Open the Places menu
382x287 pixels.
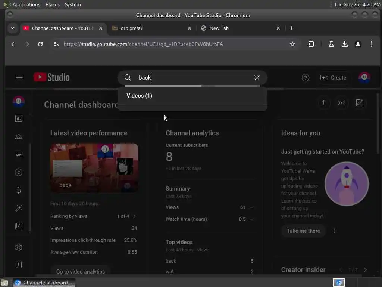coord(52,4)
